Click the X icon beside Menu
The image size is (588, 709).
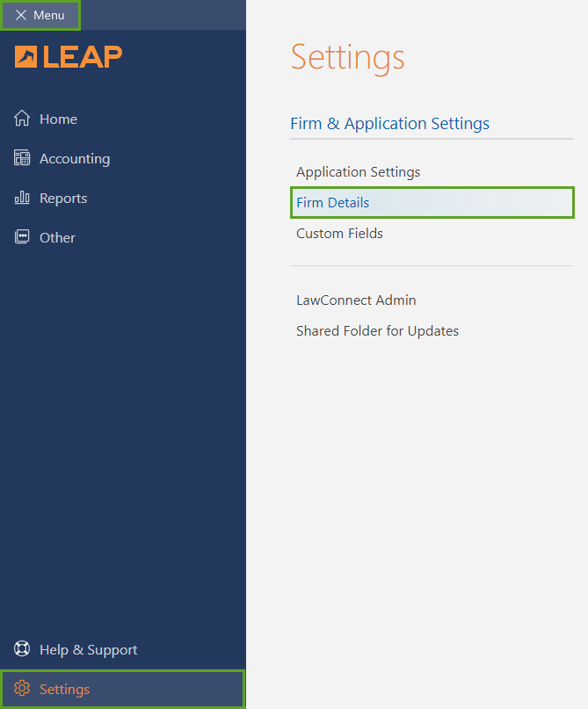[x=21, y=16]
